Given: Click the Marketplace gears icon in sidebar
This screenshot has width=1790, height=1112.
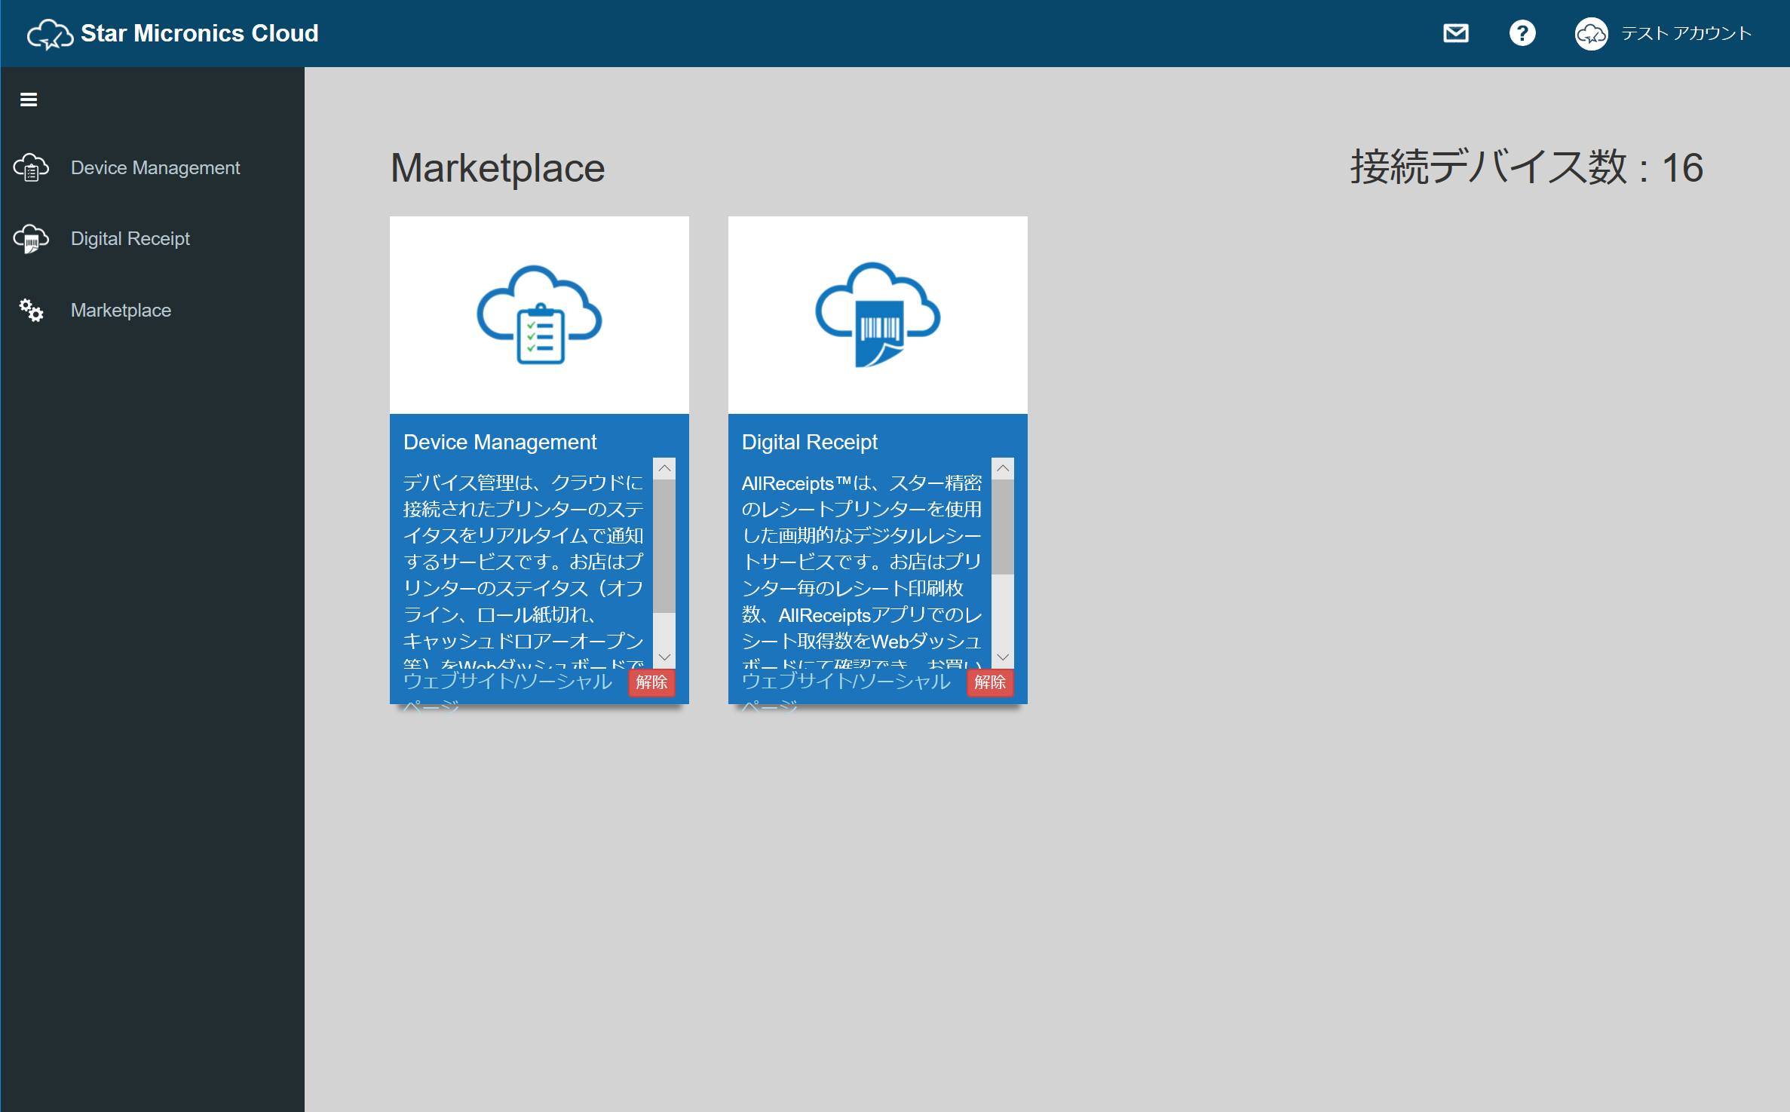Looking at the screenshot, I should coord(31,310).
